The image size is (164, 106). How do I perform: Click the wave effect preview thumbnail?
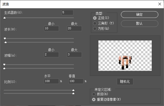(125, 56)
